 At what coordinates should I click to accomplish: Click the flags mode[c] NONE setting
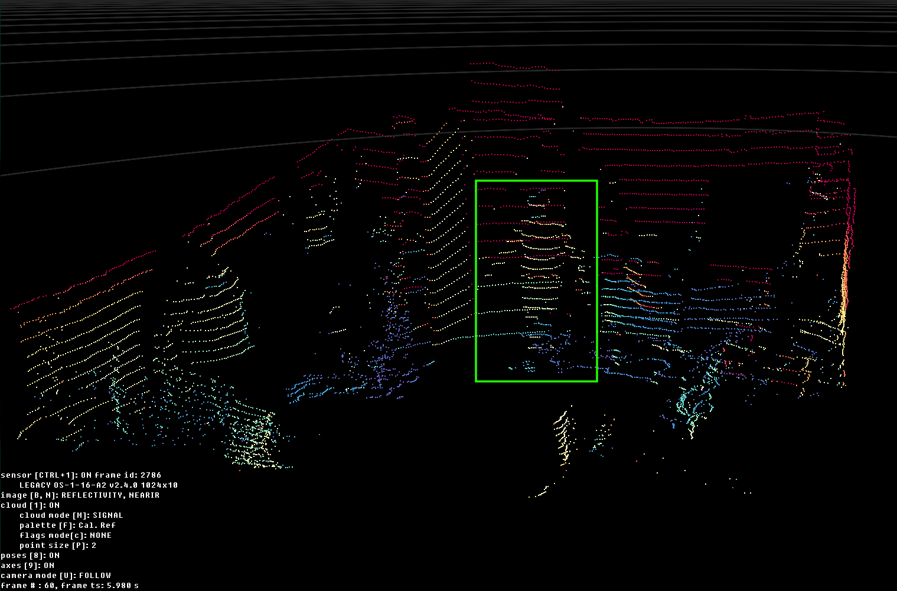coord(65,536)
